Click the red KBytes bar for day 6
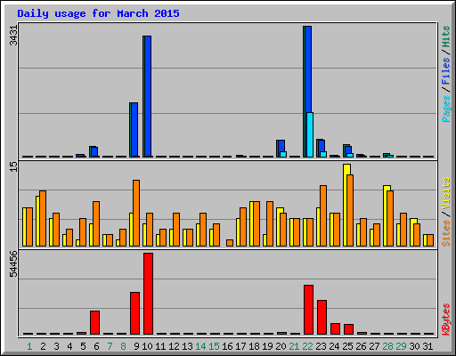The height and width of the screenshot is (356, 456). pyautogui.click(x=95, y=323)
